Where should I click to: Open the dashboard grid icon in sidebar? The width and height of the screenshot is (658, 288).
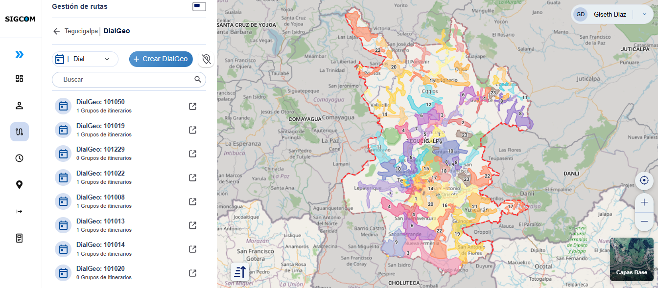point(19,79)
